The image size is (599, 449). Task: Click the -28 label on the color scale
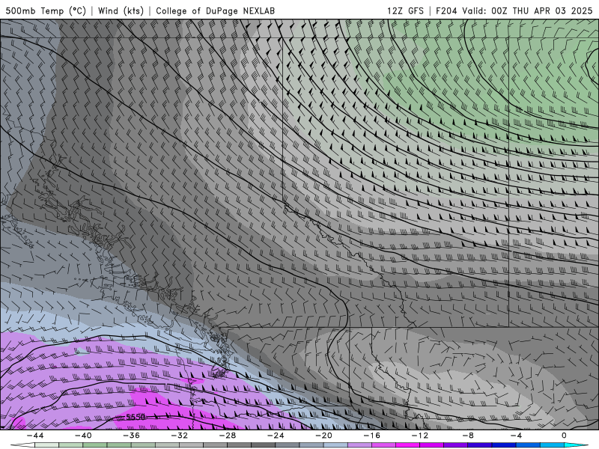click(228, 436)
